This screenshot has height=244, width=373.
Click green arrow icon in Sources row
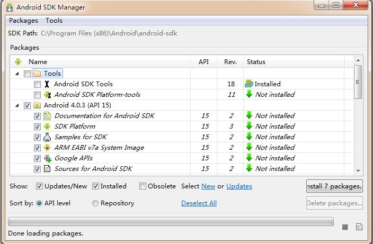249,168
